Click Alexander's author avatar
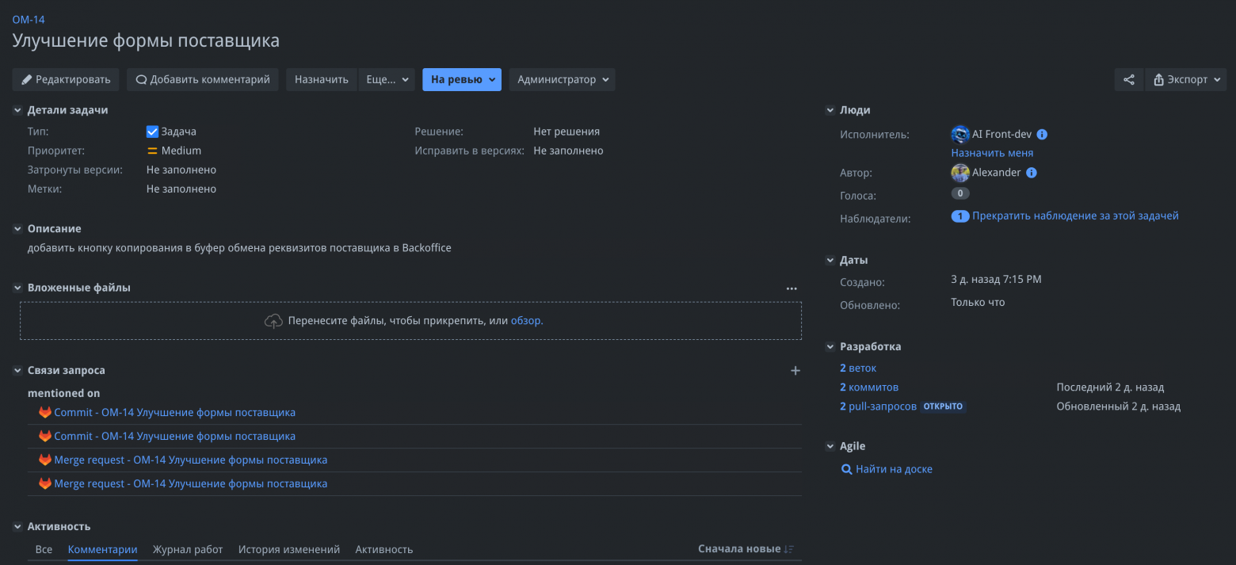Viewport: 1236px width, 565px height. pos(960,173)
